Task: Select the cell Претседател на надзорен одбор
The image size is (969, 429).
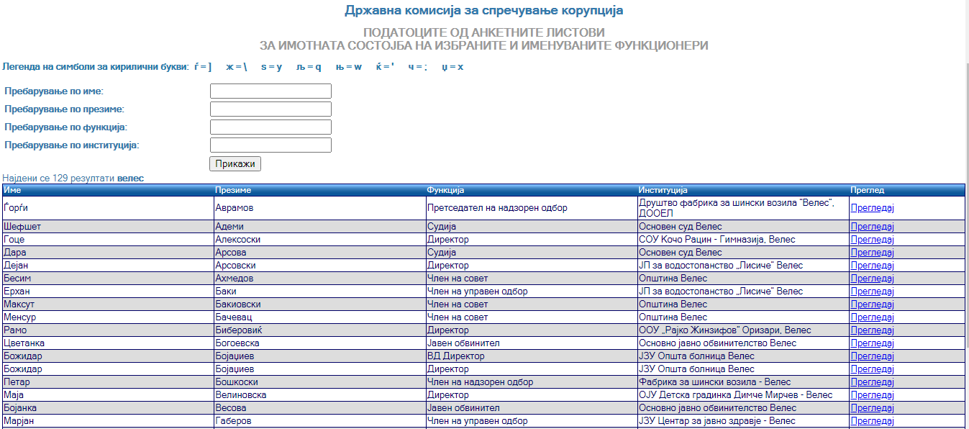Action: [532, 208]
